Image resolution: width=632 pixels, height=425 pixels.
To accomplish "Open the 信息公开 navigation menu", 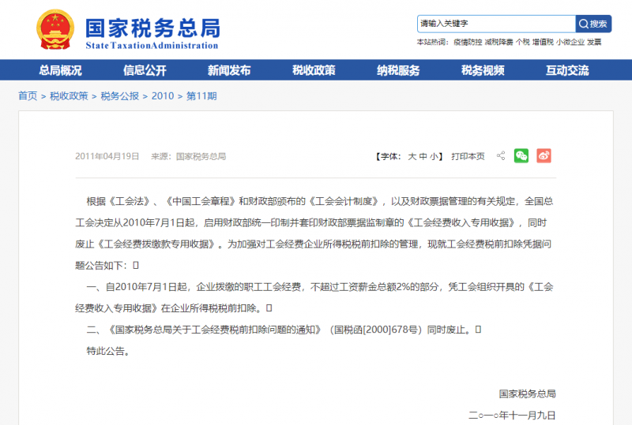I will click(x=145, y=70).
